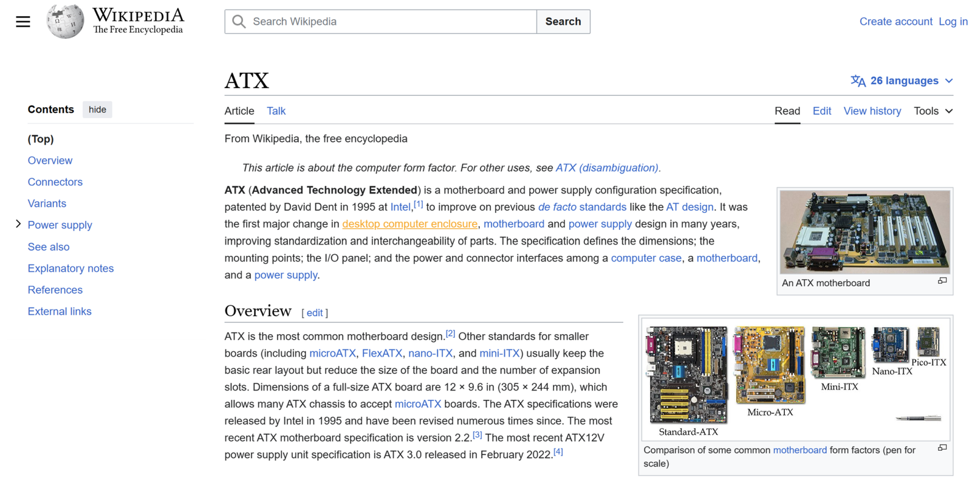This screenshot has width=972, height=478.
Task: Open the ATX motherboard thumbnail photo
Action: click(864, 232)
